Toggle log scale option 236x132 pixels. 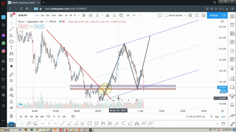[216, 117]
